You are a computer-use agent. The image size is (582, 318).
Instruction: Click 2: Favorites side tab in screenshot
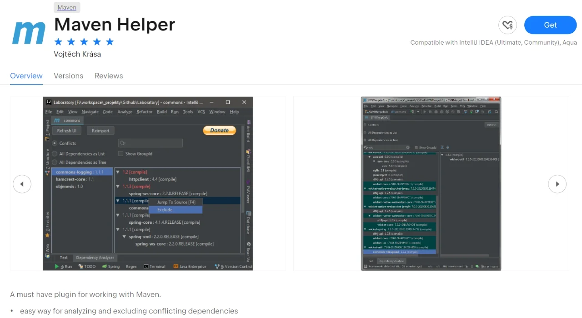(x=47, y=224)
